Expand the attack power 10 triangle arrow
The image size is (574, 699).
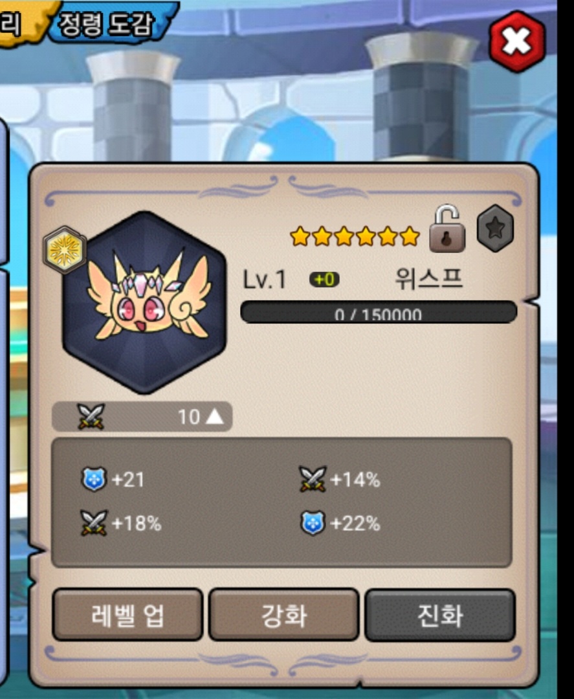pos(215,417)
